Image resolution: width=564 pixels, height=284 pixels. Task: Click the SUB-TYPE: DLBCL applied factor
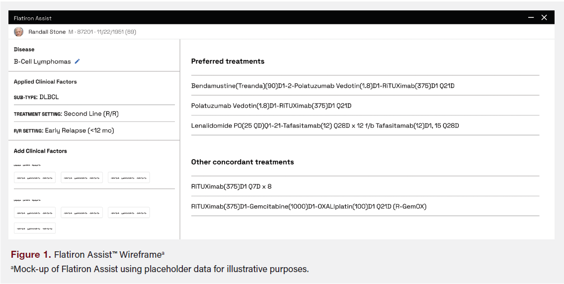36,97
